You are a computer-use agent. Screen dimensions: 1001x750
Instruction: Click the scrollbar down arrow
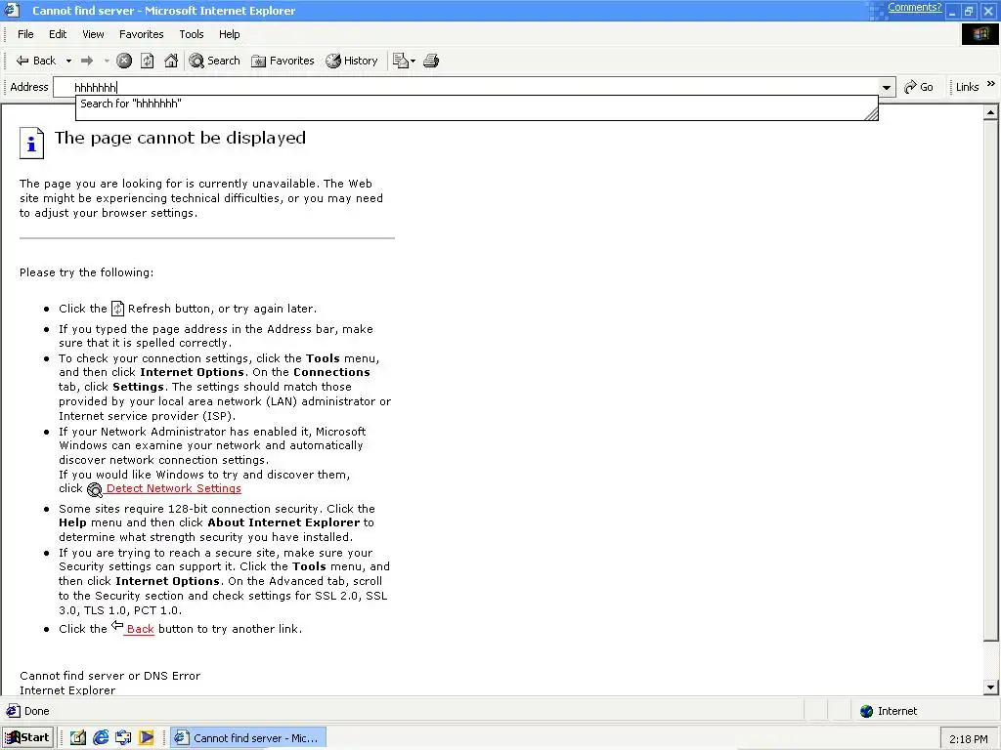pyautogui.click(x=990, y=687)
